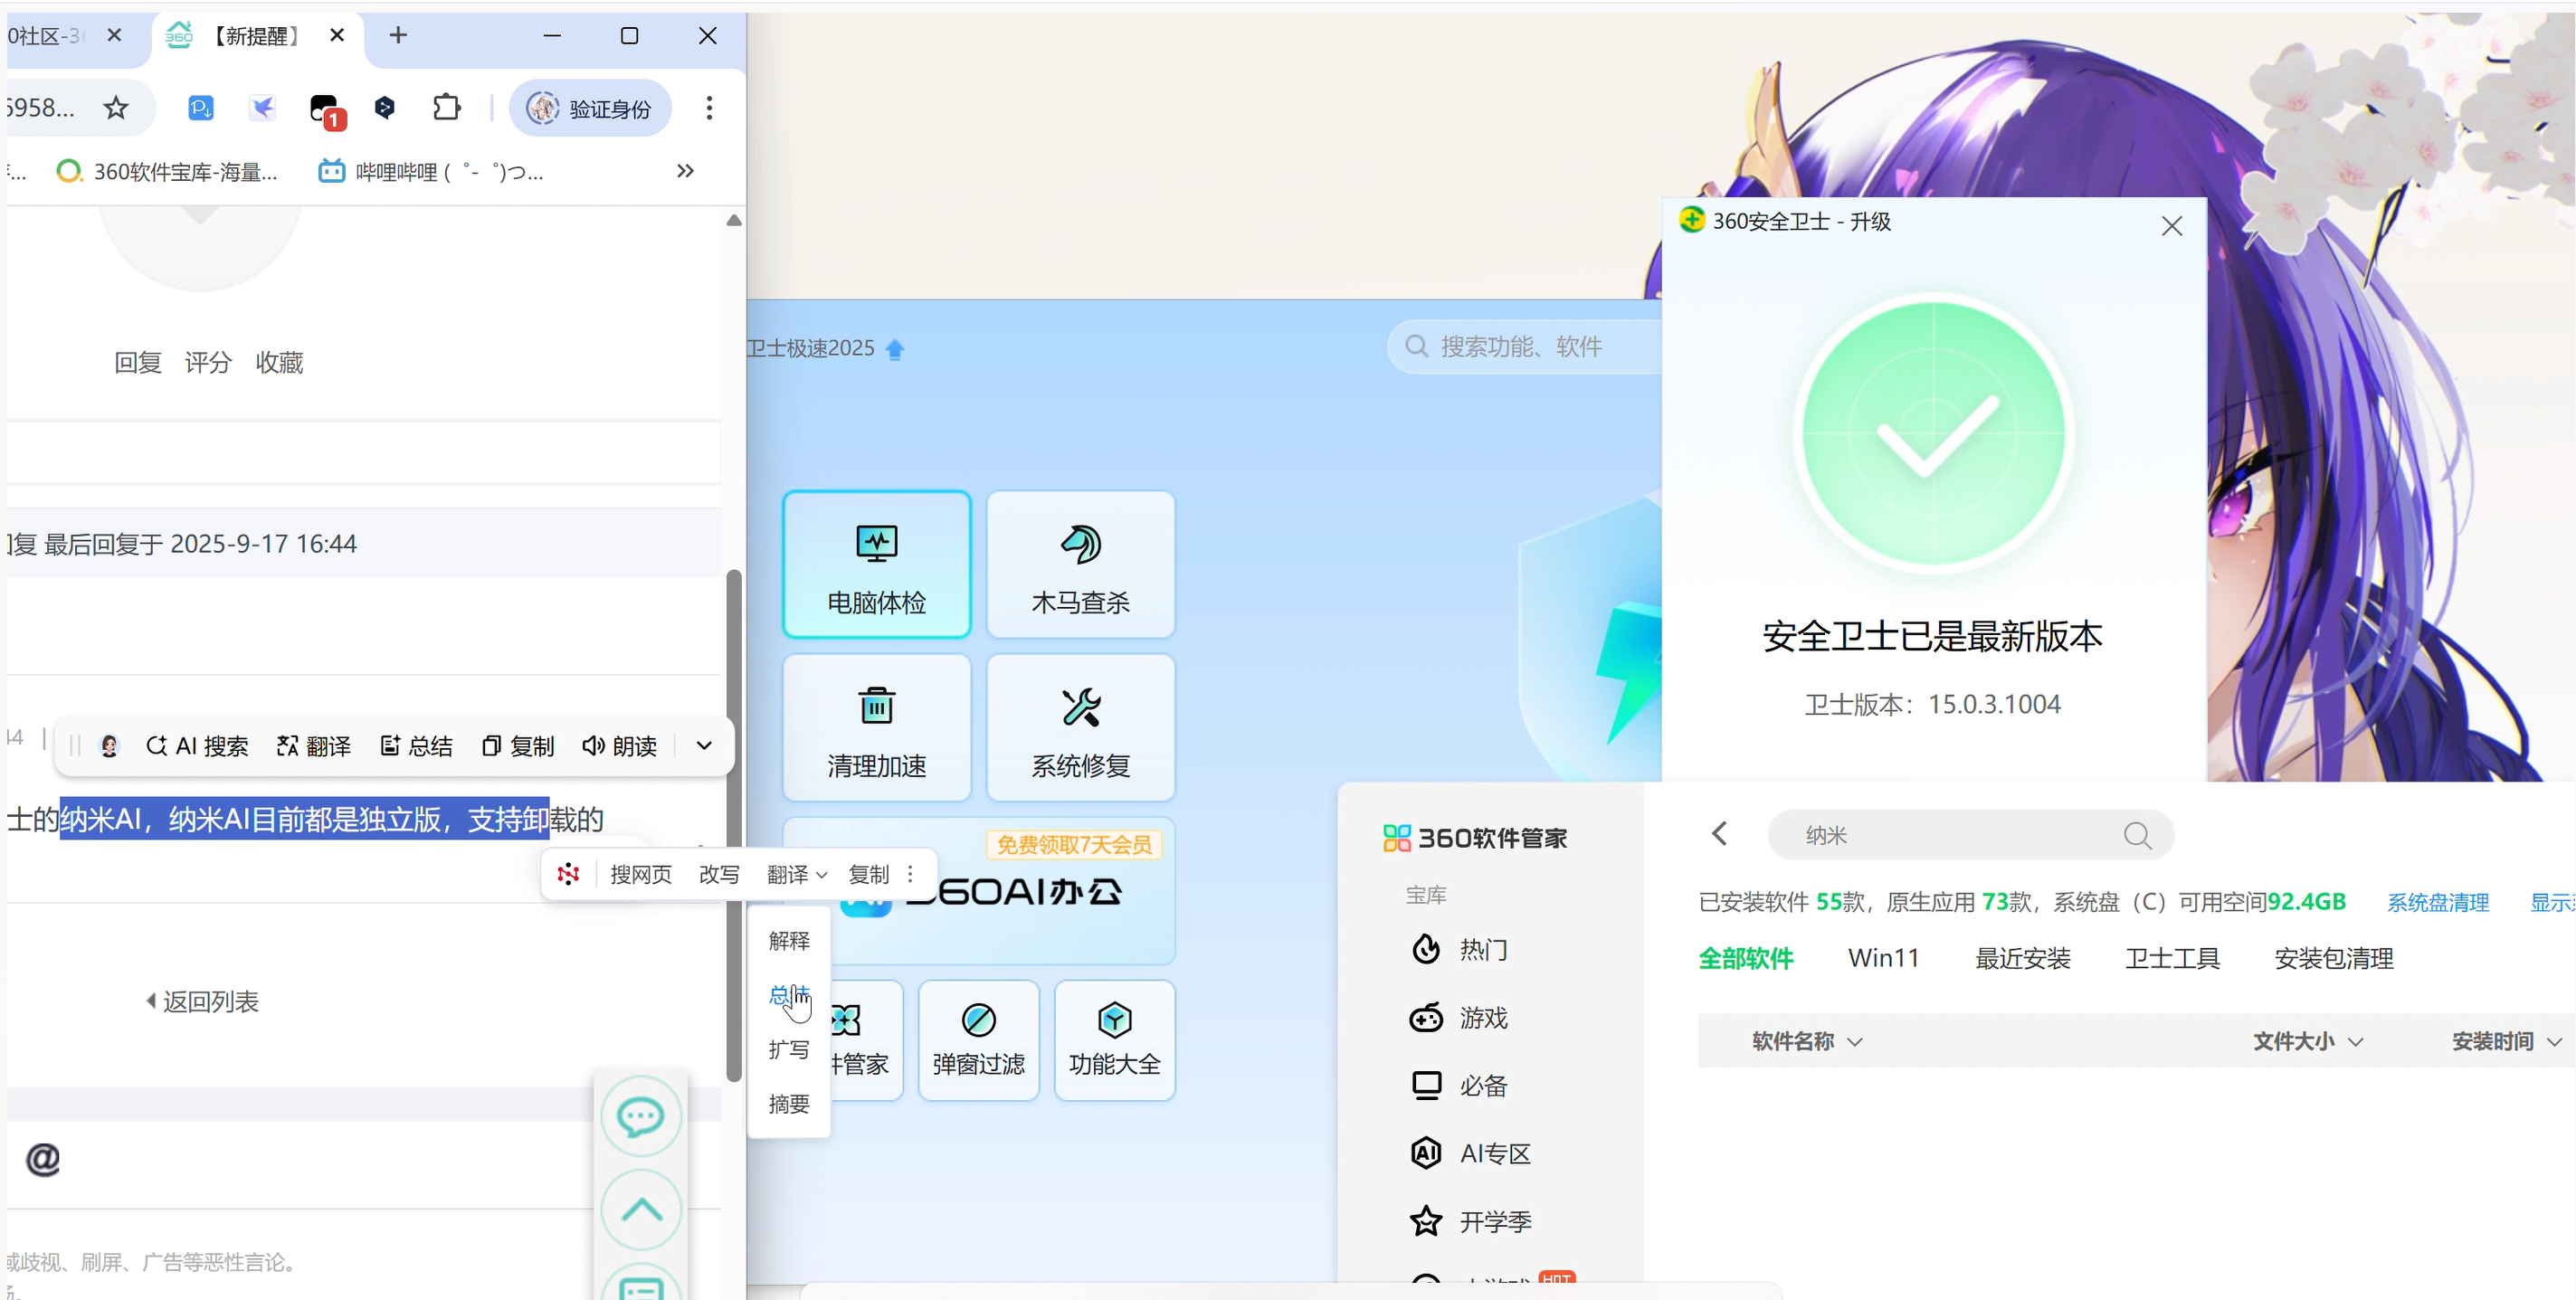Viewport: 2576px width, 1300px height.
Task: Click 改写 in the lower popup toolbar
Action: click(x=719, y=874)
